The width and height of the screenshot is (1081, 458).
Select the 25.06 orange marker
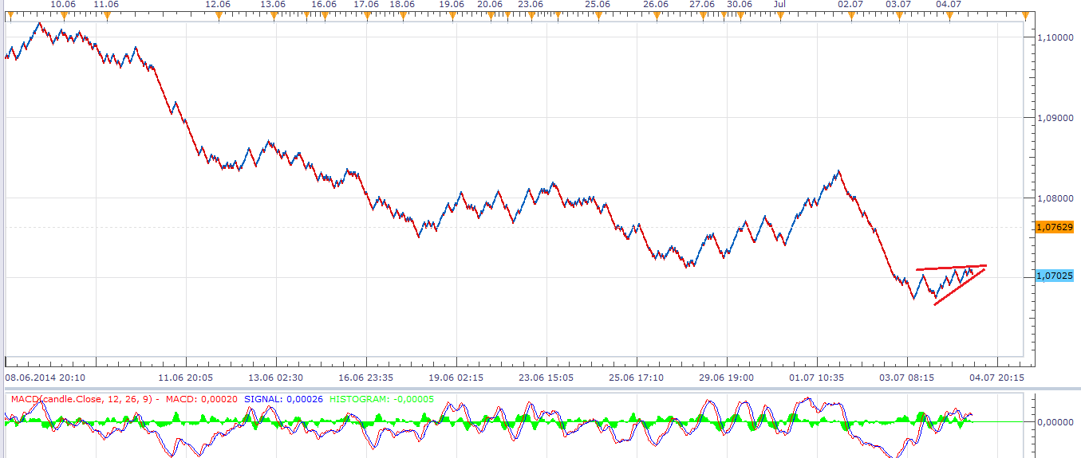[x=598, y=14]
